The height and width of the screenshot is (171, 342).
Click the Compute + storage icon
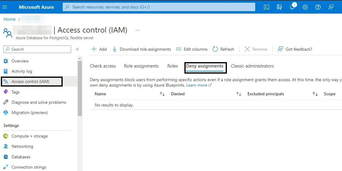click(x=6, y=136)
